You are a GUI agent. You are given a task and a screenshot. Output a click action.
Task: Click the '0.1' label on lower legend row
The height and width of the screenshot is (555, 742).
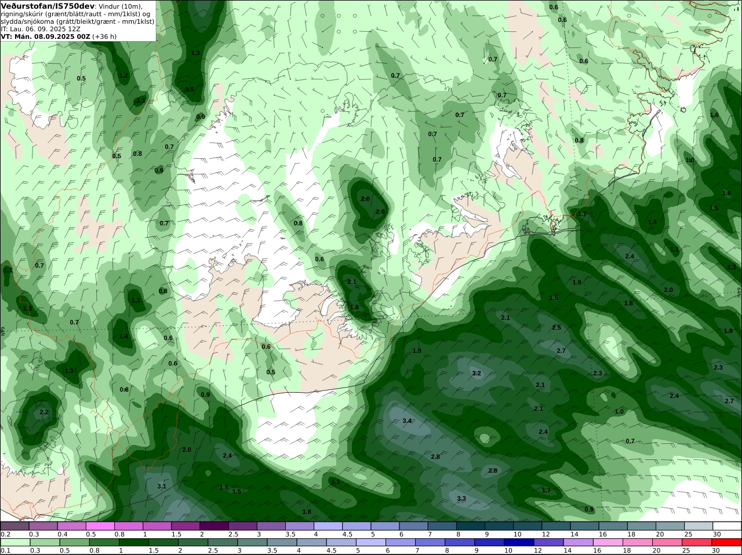coord(6,550)
